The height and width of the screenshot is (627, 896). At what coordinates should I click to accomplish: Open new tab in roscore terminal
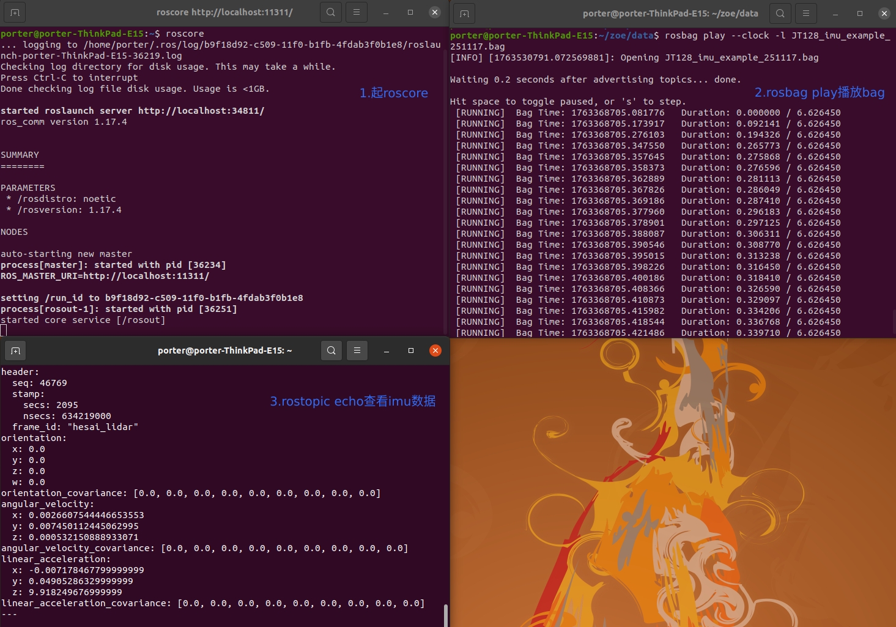(x=15, y=12)
